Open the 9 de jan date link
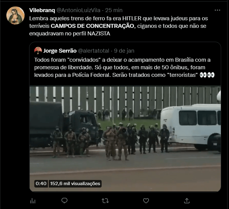The height and width of the screenshot is (209, 229). pos(124,51)
